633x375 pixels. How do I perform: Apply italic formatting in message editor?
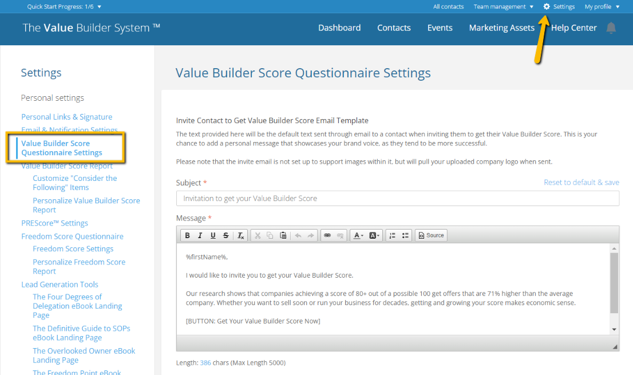pyautogui.click(x=200, y=235)
